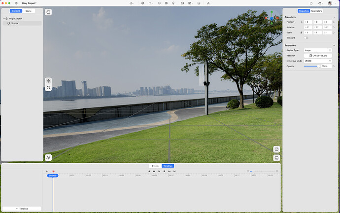Select the move gizmo tool
This screenshot has width=340, height=213.
point(48,80)
